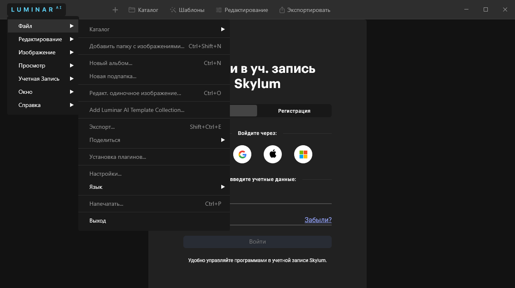Open the Каталог folder icon in toolbar
Viewport: 515px width, 288px height.
point(132,10)
